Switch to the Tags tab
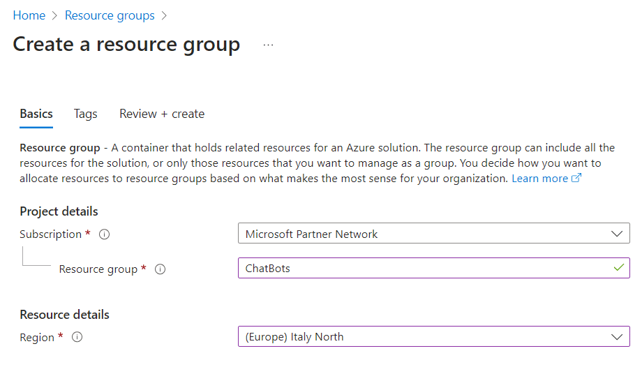The image size is (642, 367). pyautogui.click(x=86, y=114)
